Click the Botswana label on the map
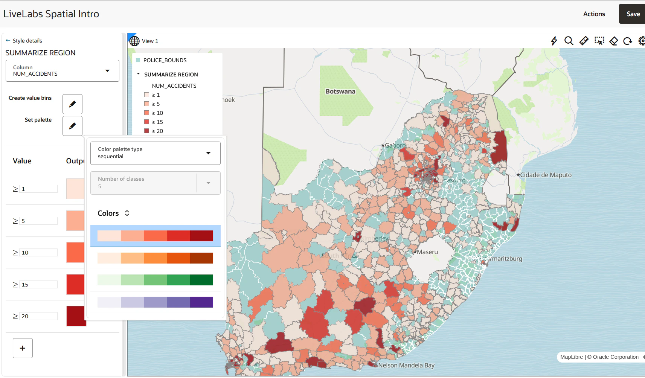 pos(340,91)
